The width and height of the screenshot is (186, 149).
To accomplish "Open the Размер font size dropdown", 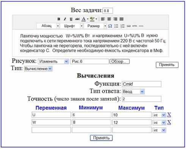I will (x=95, y=26).
